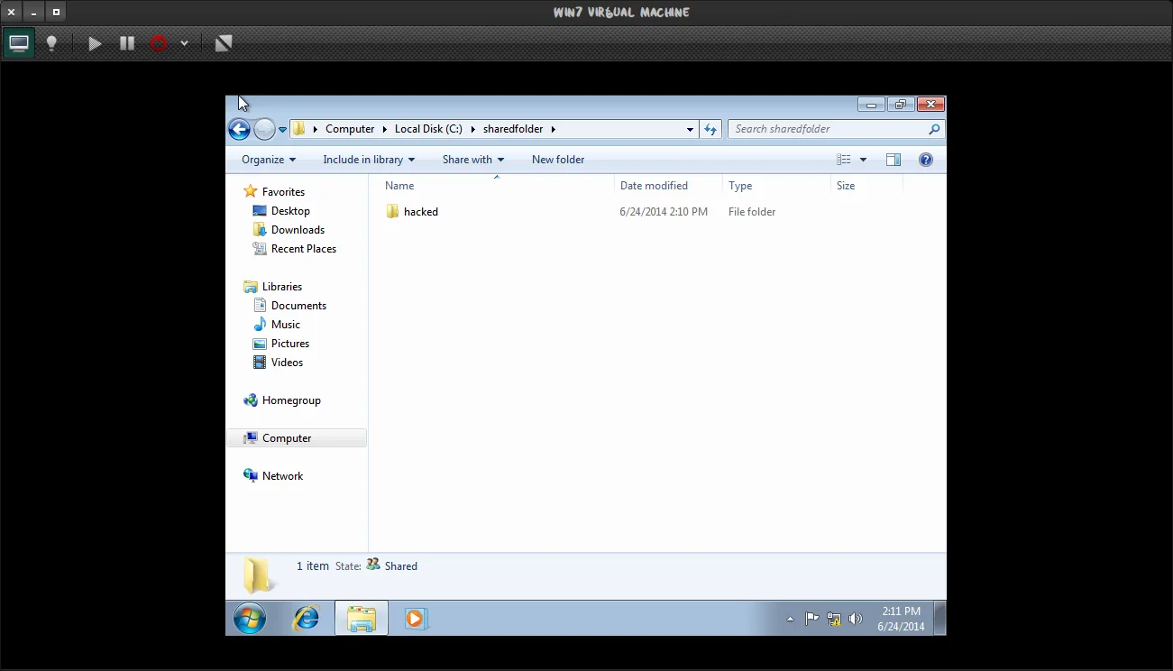Sort by Name column
1173x671 pixels.
point(399,186)
